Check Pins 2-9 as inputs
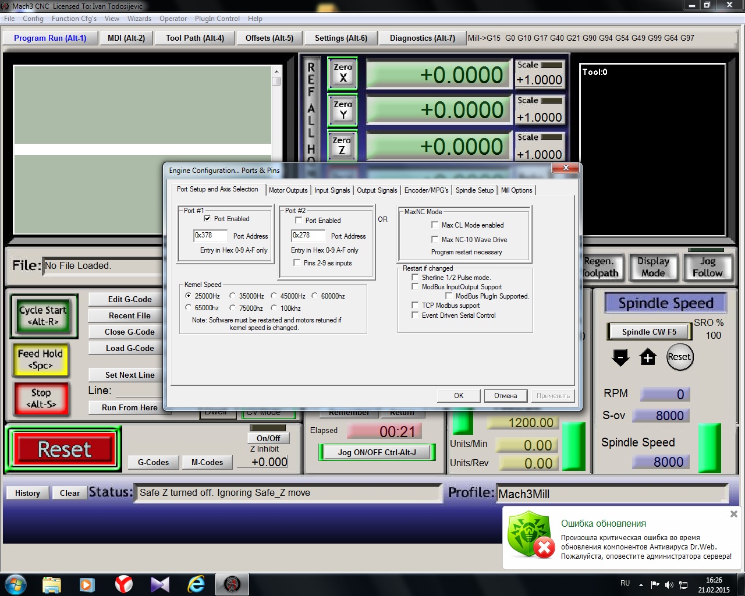Screen dimensions: 745x596 [x=297, y=263]
